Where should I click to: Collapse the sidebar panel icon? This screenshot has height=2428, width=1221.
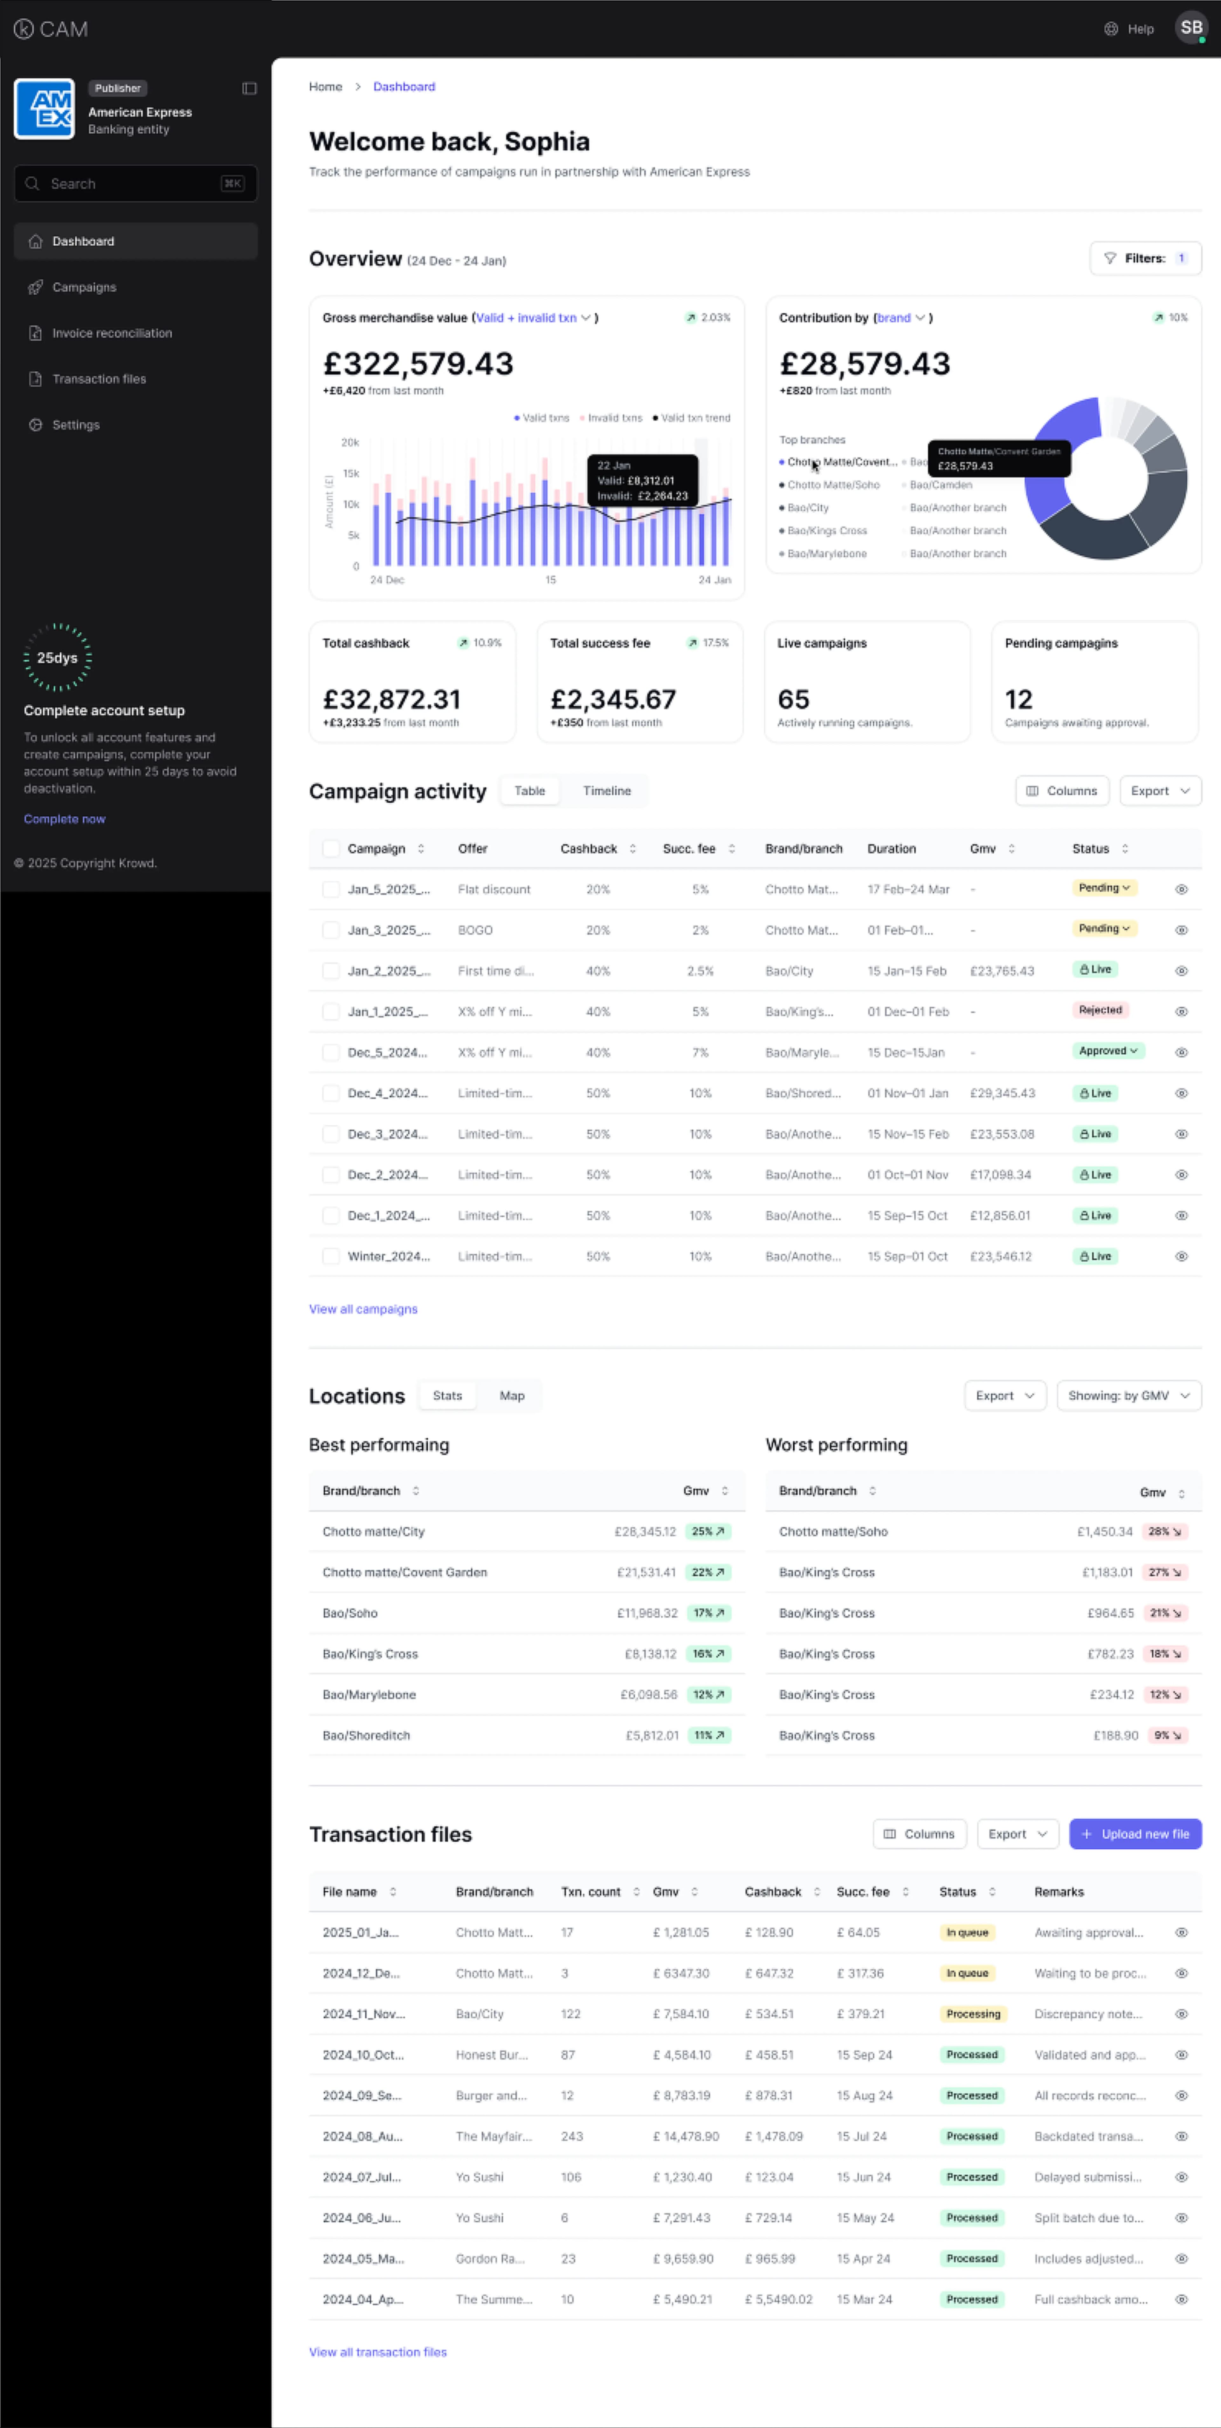pyautogui.click(x=250, y=88)
